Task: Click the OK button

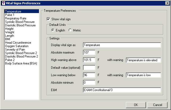Action: 136,105
